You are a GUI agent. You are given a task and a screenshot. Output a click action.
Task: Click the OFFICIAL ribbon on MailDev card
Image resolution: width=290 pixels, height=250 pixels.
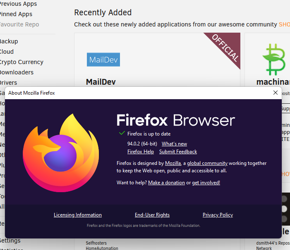pos(225,48)
